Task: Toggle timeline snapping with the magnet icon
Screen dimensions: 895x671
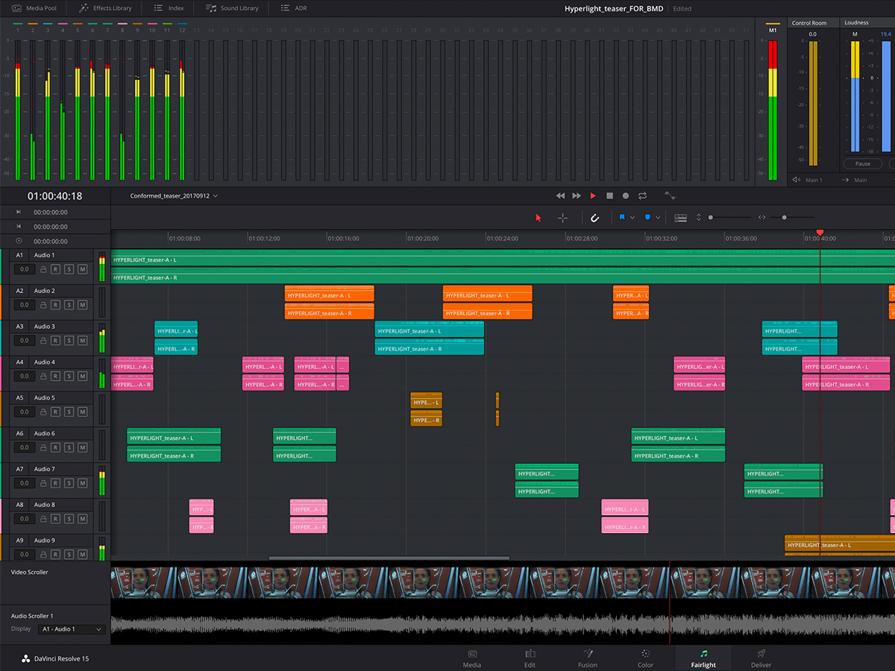Action: [594, 217]
